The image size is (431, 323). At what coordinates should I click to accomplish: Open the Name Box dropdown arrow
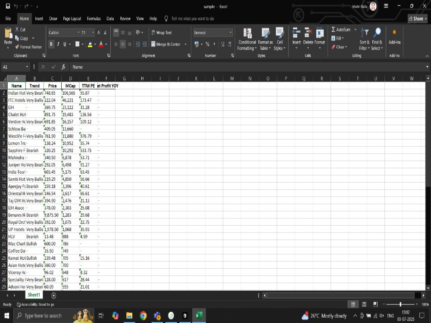click(x=27, y=67)
